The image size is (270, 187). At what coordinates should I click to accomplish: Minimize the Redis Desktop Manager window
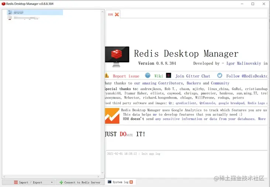coord(242,4)
